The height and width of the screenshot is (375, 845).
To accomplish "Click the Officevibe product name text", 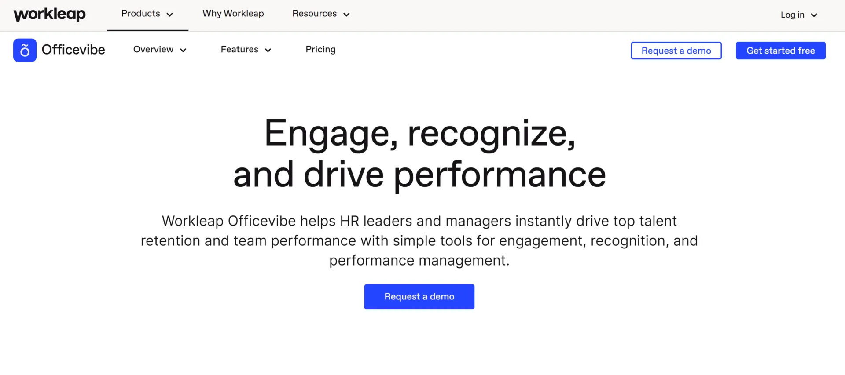I will (x=73, y=50).
